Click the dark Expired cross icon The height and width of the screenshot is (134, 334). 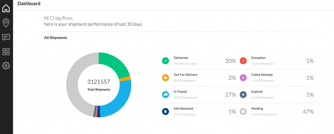pyautogui.click(x=243, y=95)
